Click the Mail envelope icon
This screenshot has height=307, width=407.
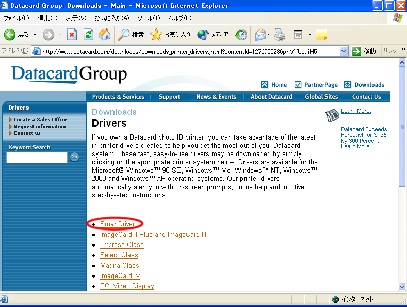click(x=260, y=35)
